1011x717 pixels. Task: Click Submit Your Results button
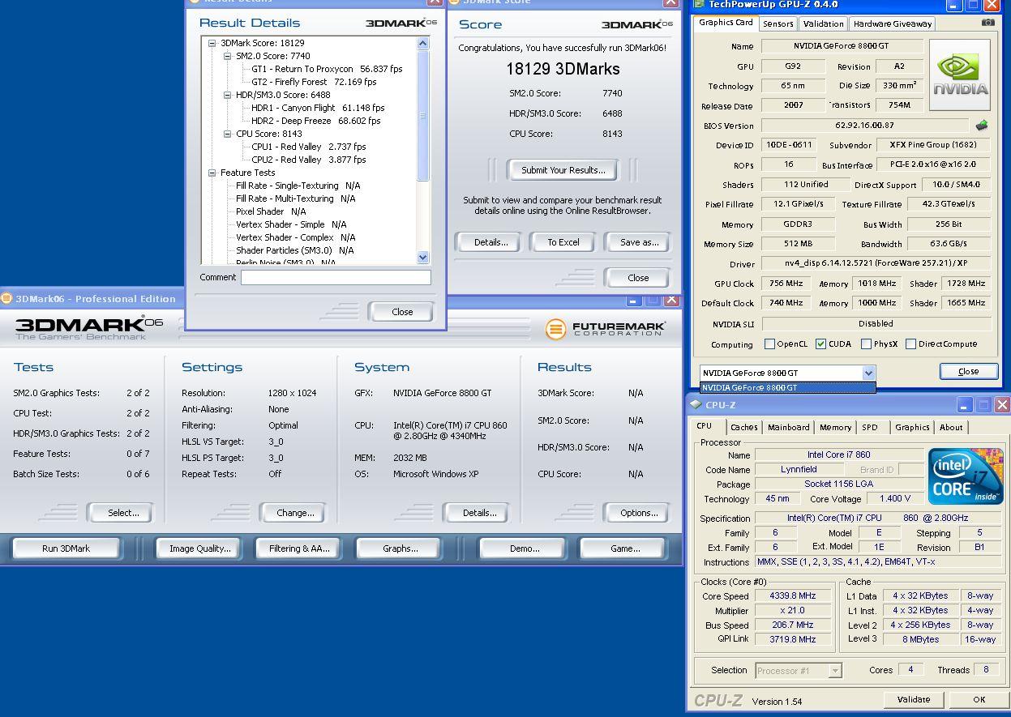click(x=563, y=170)
